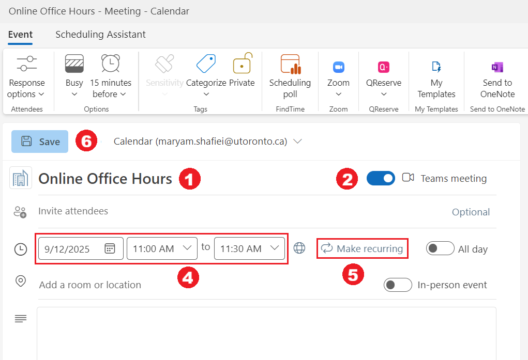Image resolution: width=528 pixels, height=360 pixels.
Task: Save the Online Office Hours event
Action: click(39, 142)
